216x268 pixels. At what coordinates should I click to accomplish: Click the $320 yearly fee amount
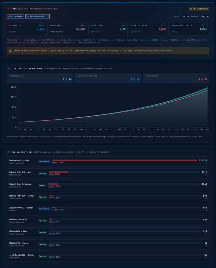click(x=204, y=172)
